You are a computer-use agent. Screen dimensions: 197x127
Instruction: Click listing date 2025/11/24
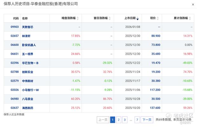point(133,72)
